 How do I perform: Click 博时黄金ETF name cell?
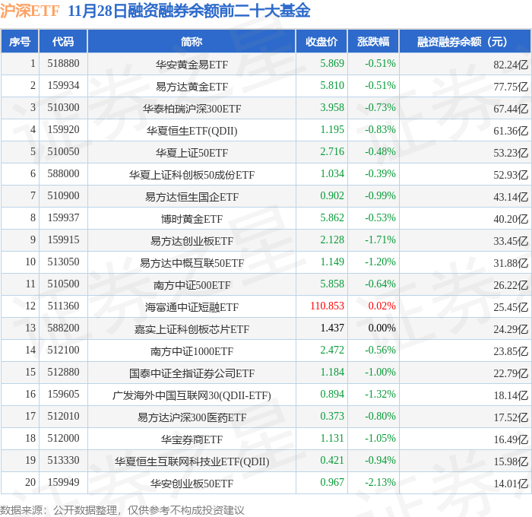tap(192, 219)
